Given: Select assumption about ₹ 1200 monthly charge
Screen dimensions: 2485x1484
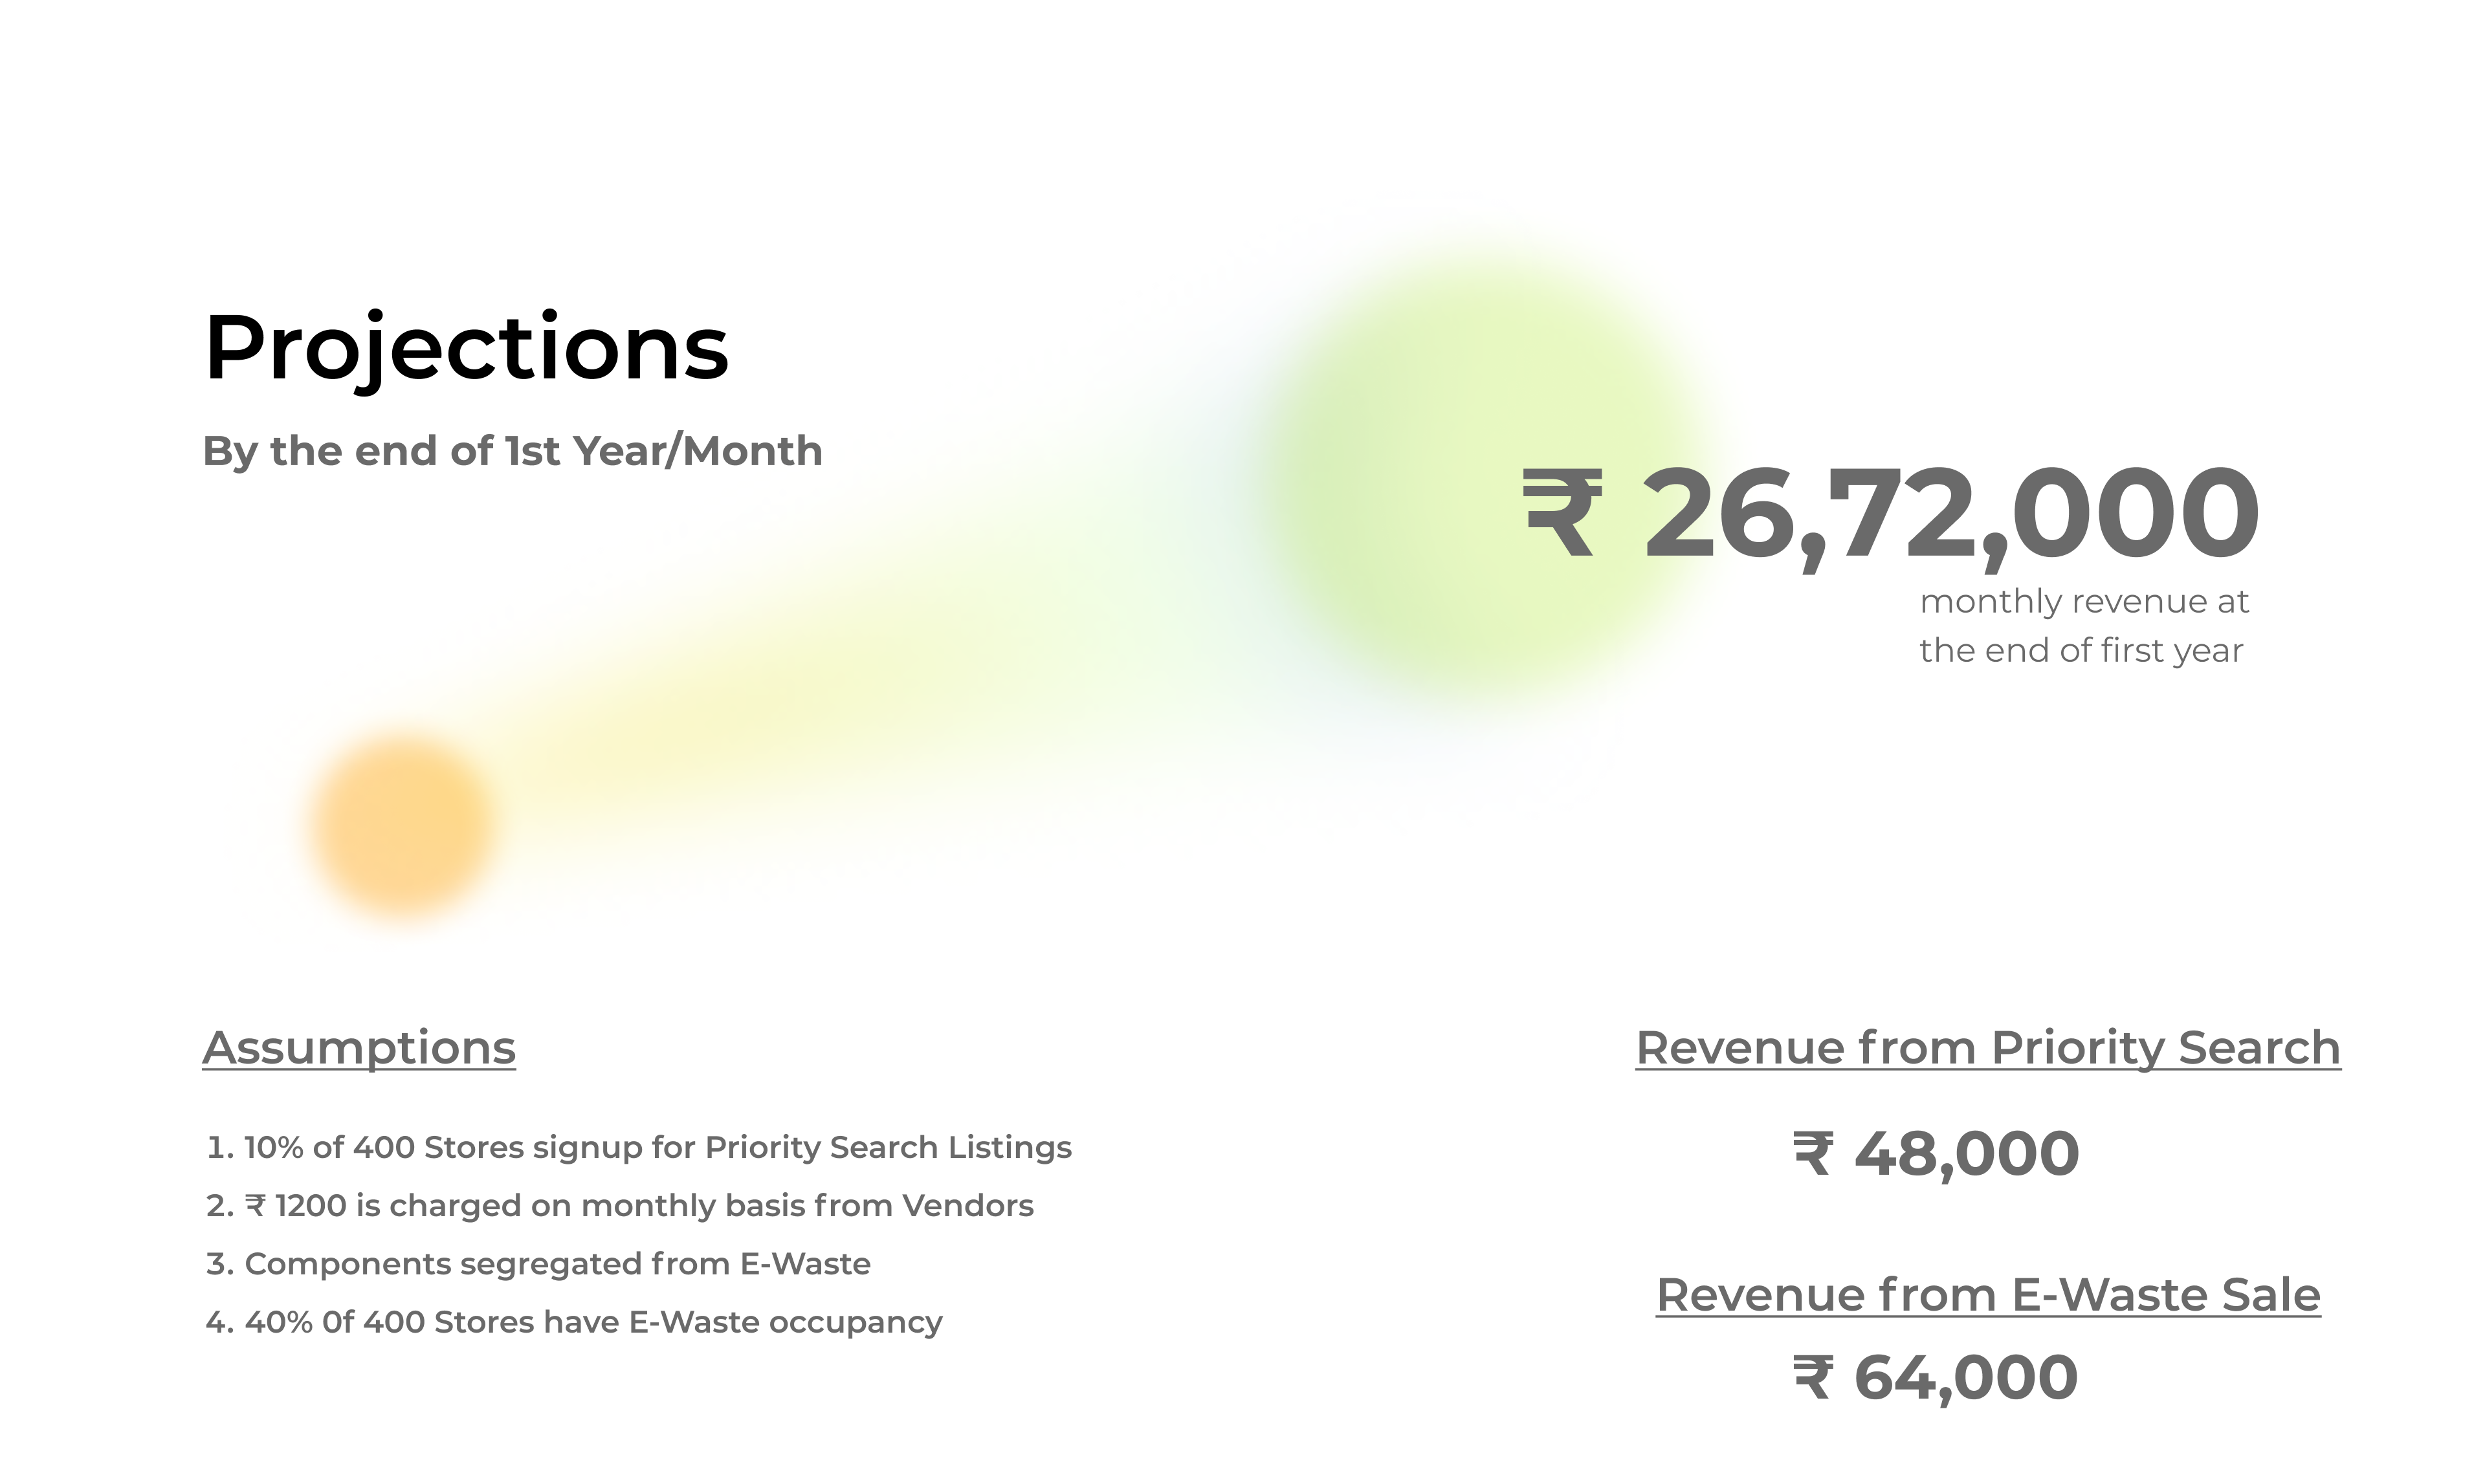Looking at the screenshot, I should (x=619, y=1206).
